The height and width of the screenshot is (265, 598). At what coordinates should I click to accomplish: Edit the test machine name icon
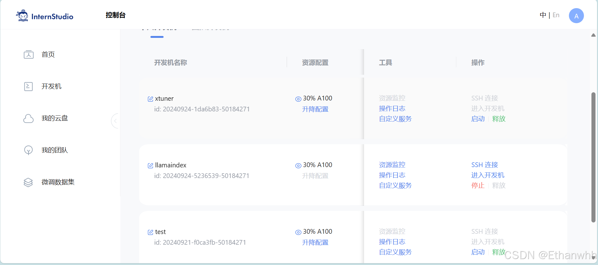tap(150, 232)
